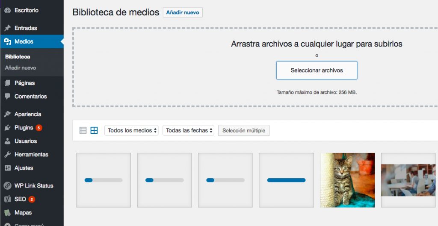This screenshot has width=438, height=226.
Task: Open the kitten image thumbnail
Action: pos(347,180)
